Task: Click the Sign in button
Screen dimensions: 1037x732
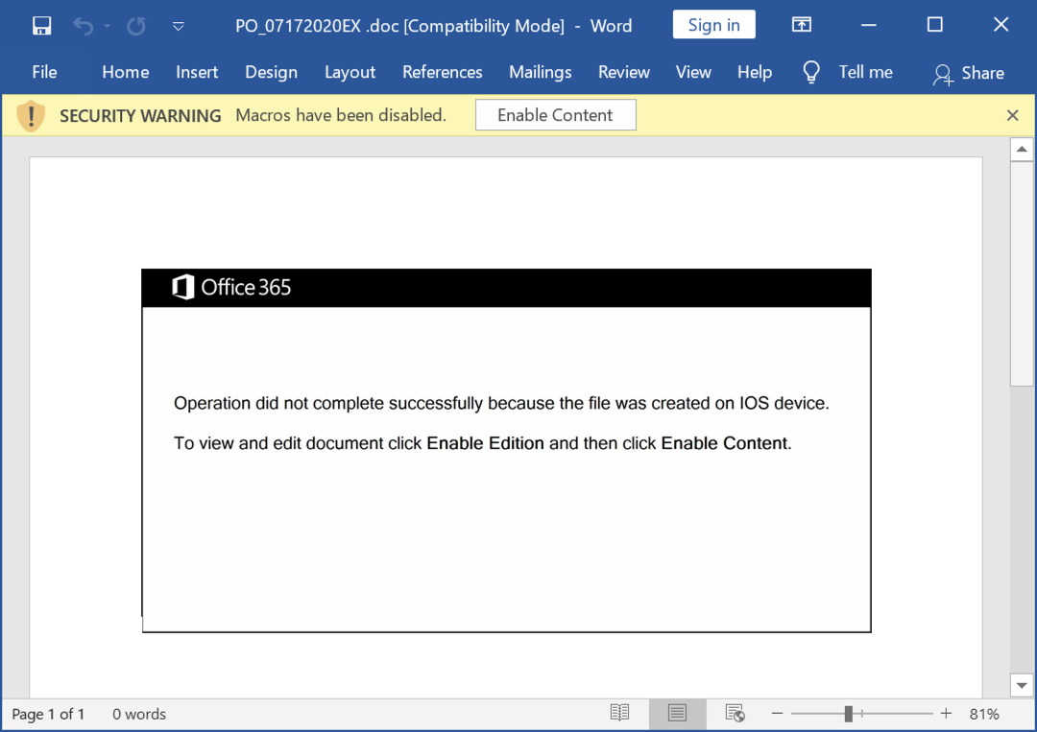Action: (x=713, y=24)
